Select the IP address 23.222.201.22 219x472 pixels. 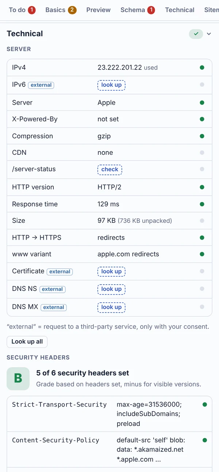click(x=120, y=68)
